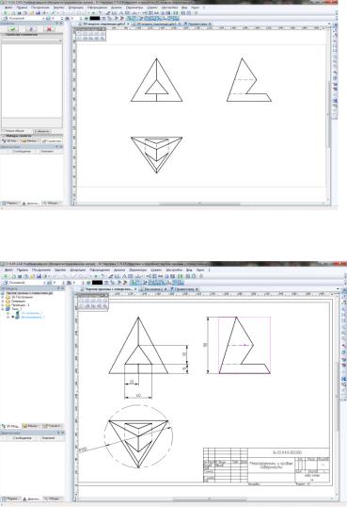
Task: Open the Вид menu in the lower window
Action: [x=189, y=270]
